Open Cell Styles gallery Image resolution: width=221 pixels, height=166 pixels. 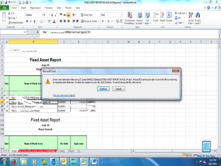click(x=147, y=18)
